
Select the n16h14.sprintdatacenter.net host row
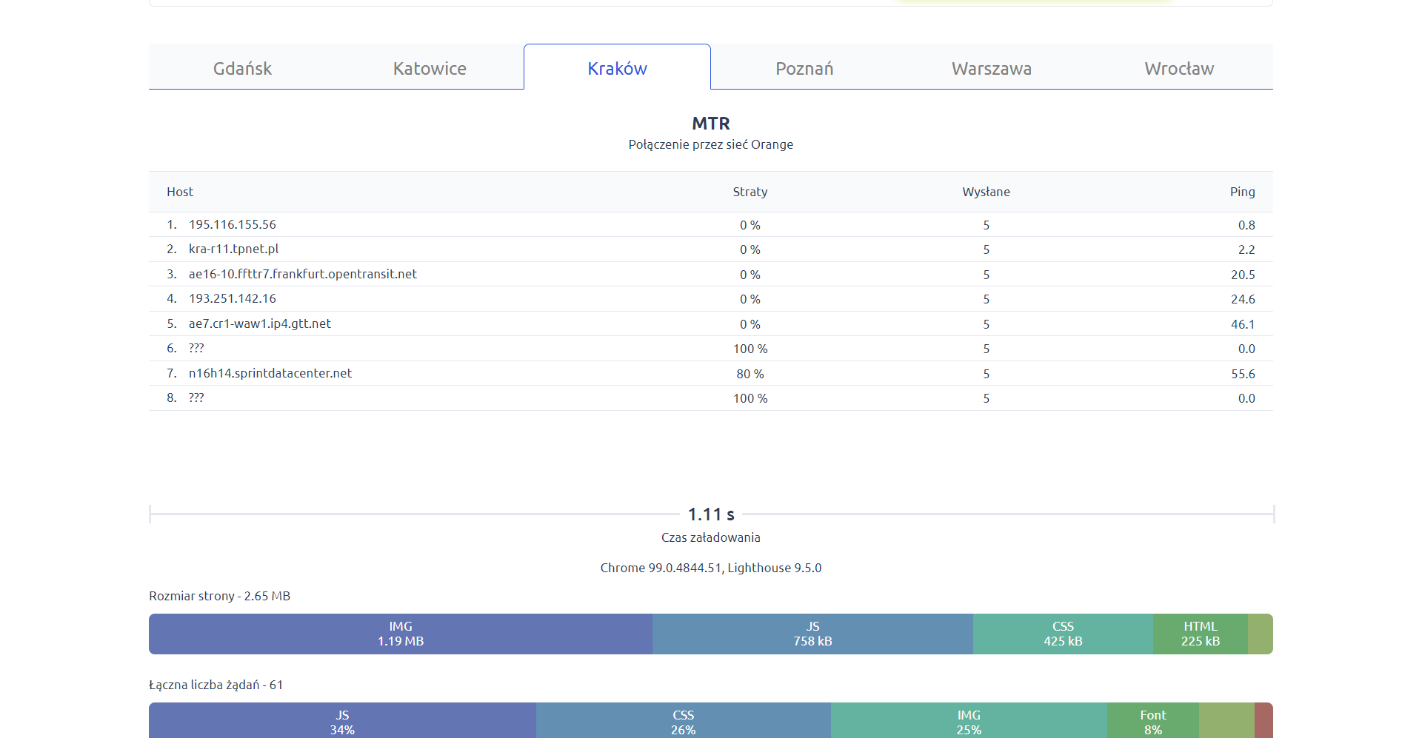click(x=270, y=373)
